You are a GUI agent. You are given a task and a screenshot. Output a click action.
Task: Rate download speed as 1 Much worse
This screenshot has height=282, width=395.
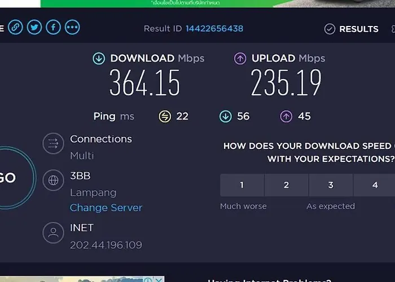click(242, 185)
